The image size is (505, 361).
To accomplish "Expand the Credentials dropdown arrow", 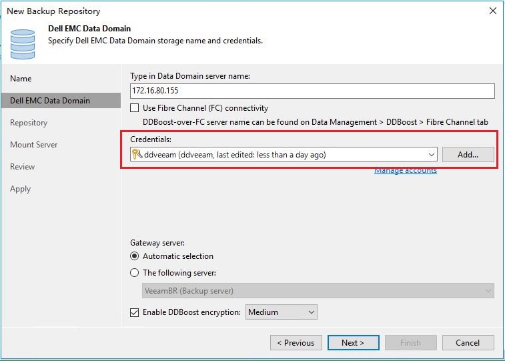I will pos(432,155).
